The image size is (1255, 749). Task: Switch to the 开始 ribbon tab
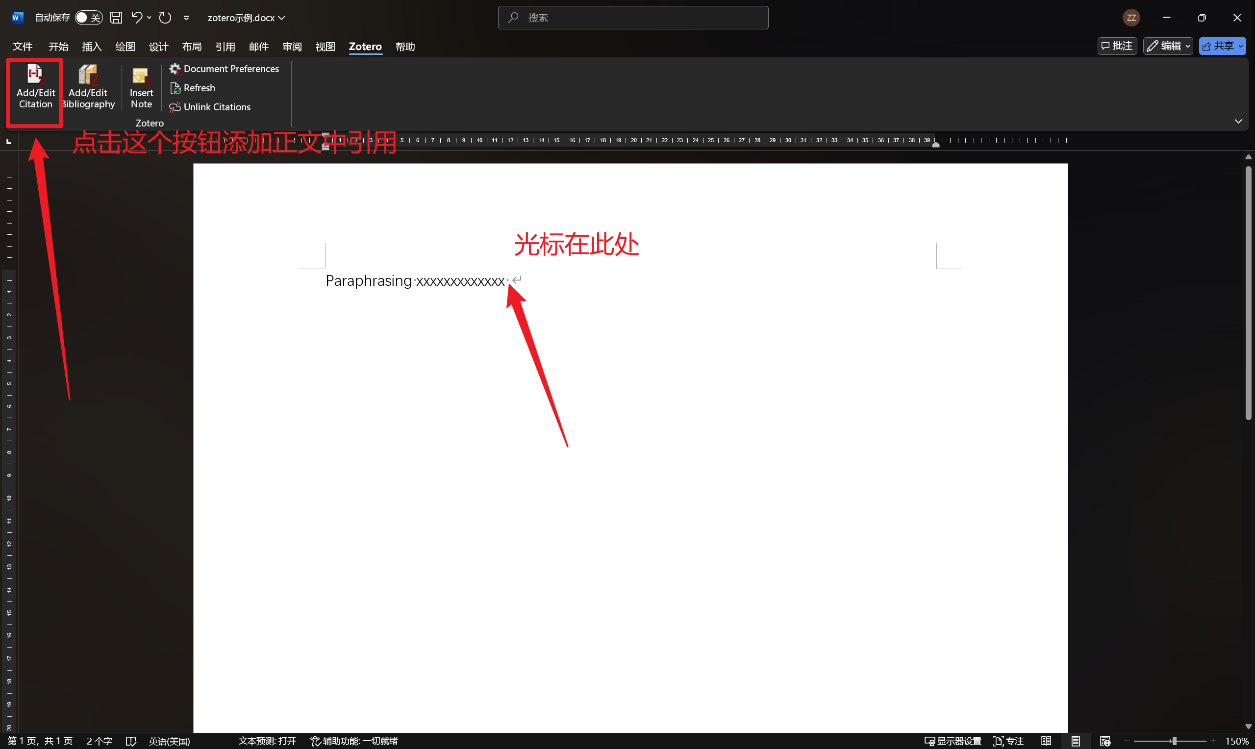(58, 46)
